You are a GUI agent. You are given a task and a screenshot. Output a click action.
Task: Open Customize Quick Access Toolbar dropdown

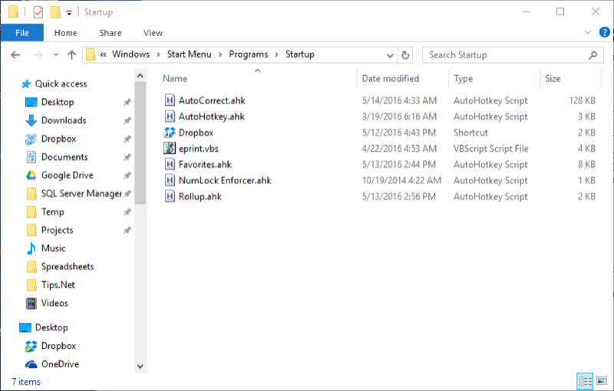tap(69, 13)
